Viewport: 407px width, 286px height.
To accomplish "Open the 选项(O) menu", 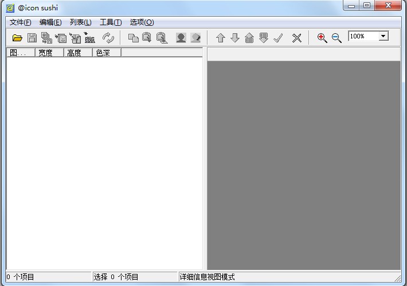I will tap(142, 22).
